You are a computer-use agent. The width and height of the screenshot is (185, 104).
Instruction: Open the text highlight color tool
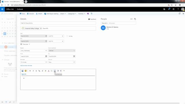(x=46, y=71)
